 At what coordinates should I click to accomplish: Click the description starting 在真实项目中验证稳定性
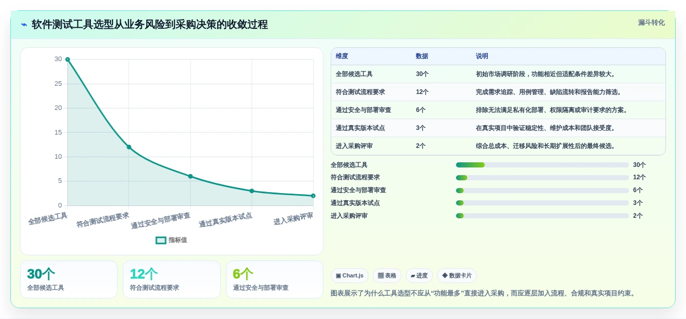coord(546,128)
